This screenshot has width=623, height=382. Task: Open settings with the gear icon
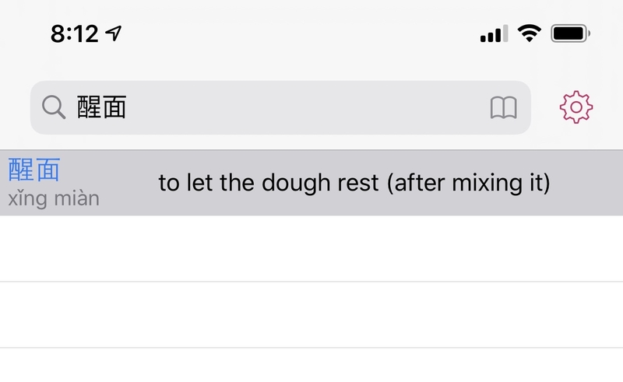point(576,107)
